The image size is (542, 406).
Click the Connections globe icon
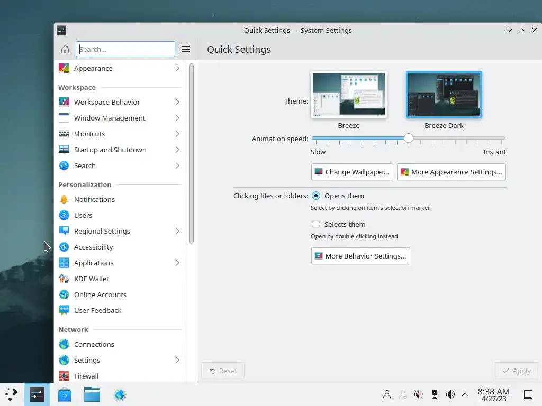coord(64,345)
